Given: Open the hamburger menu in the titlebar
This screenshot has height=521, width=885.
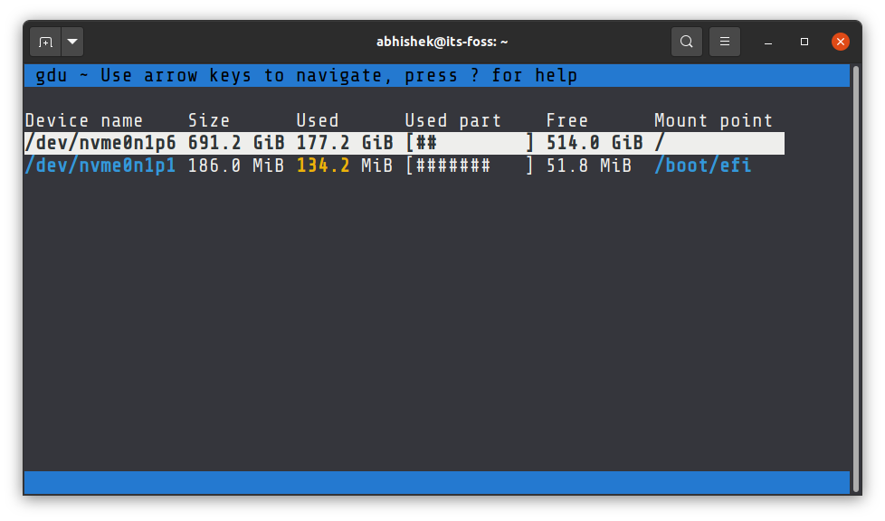Looking at the screenshot, I should point(724,41).
